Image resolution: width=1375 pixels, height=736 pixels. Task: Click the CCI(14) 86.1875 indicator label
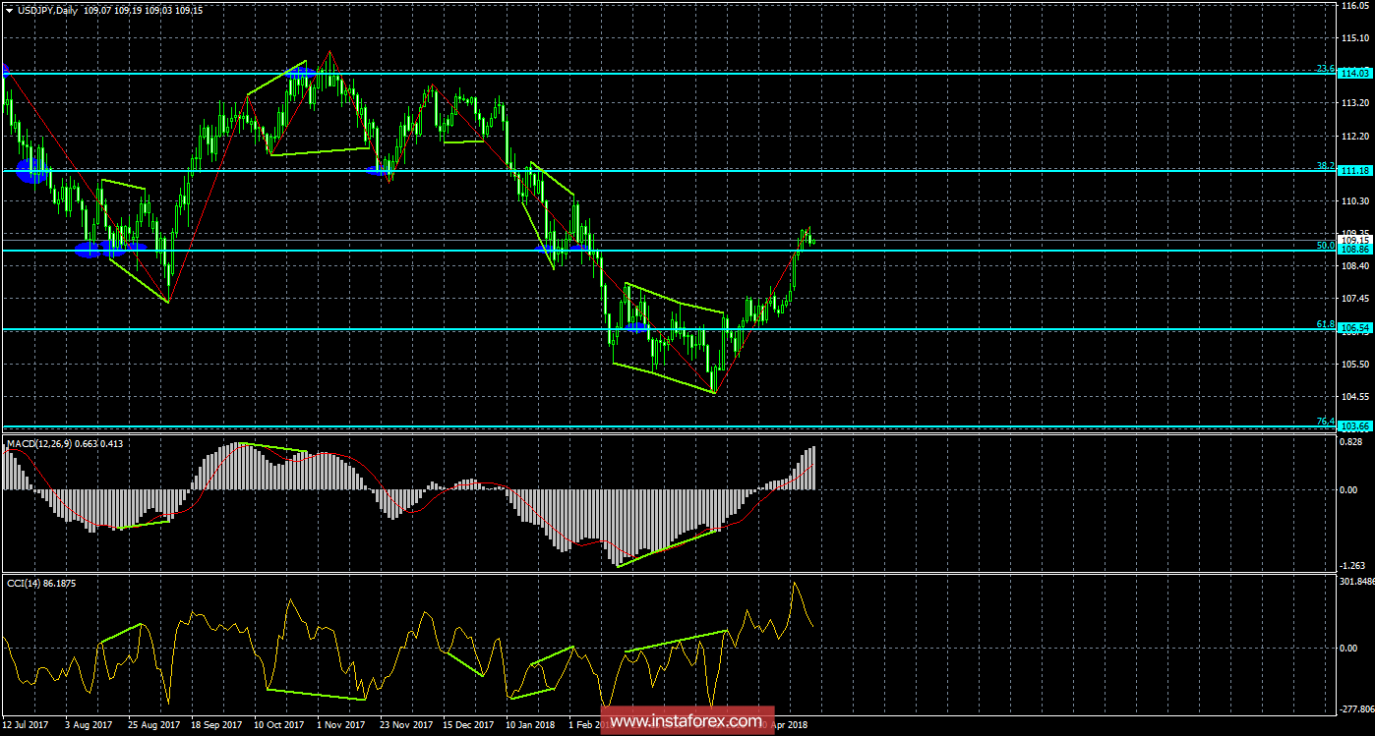coord(40,583)
